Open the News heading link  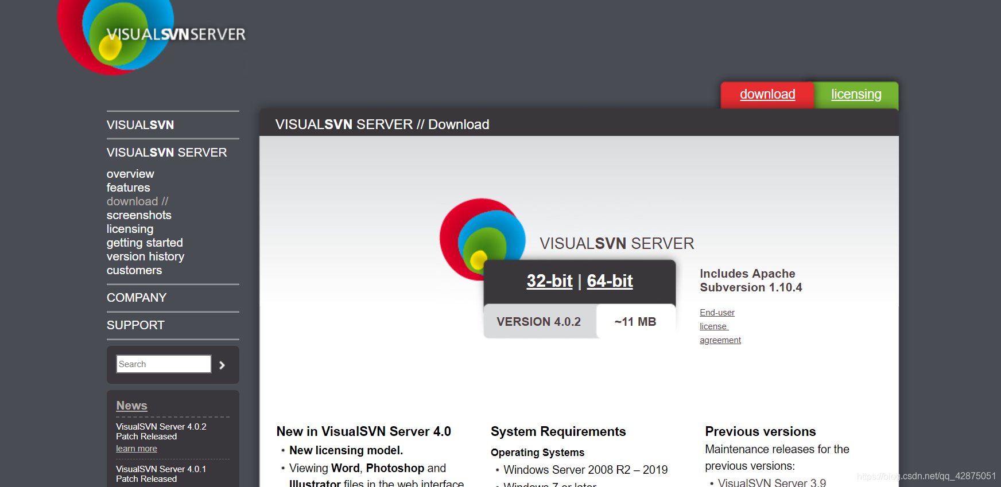pyautogui.click(x=131, y=406)
